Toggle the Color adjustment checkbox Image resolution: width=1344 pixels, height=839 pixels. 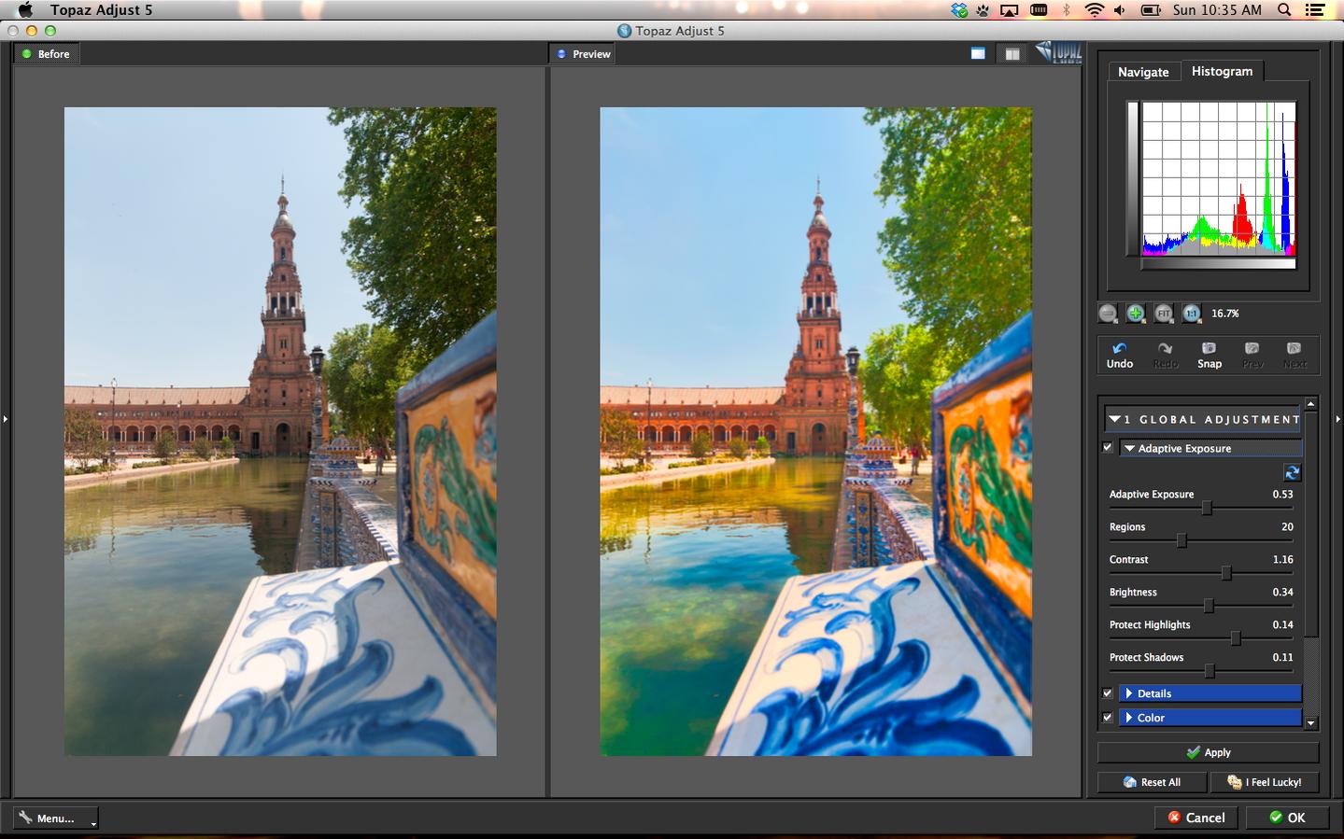(x=1108, y=718)
